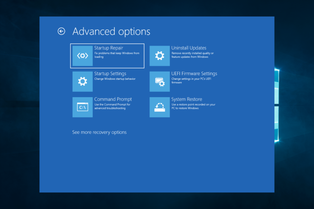Click the Startup Repair wrench-gear icon

click(x=83, y=56)
